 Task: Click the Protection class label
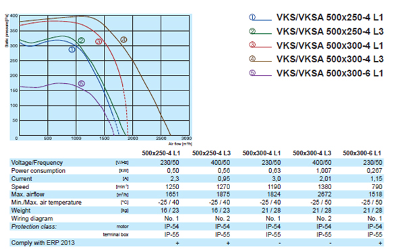pos(34,226)
